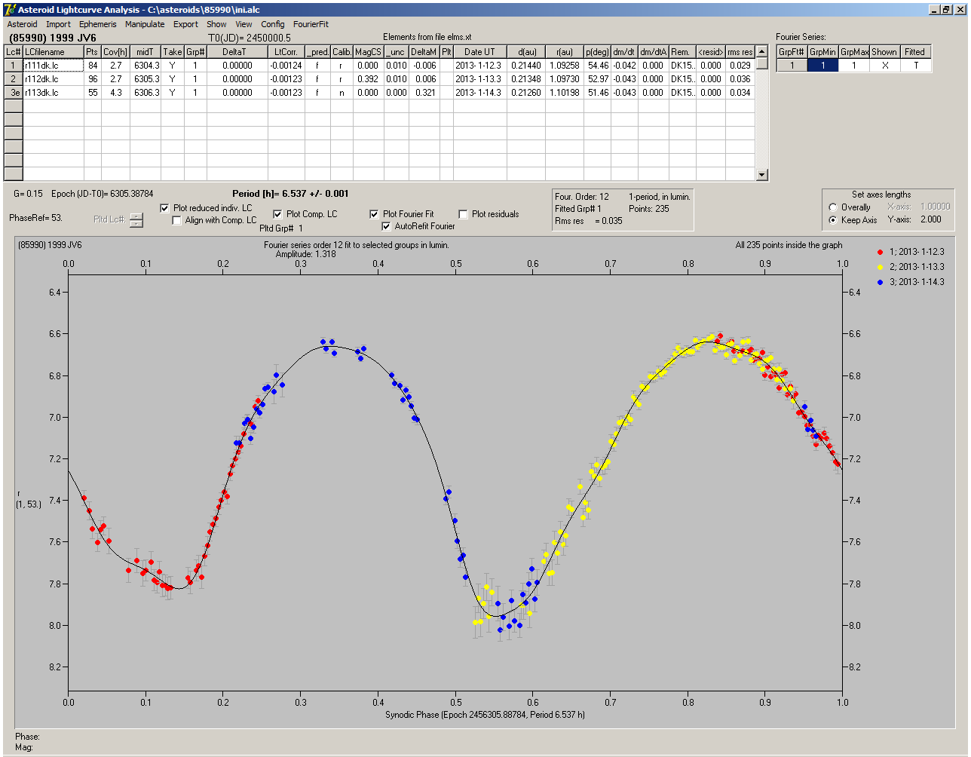This screenshot has height=757, width=971.
Task: Click the DeltaM value 0.321
Action: click(424, 93)
